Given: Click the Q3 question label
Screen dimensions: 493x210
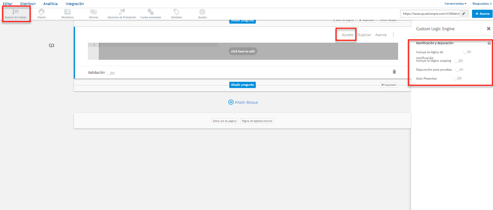Looking at the screenshot, I should point(51,45).
